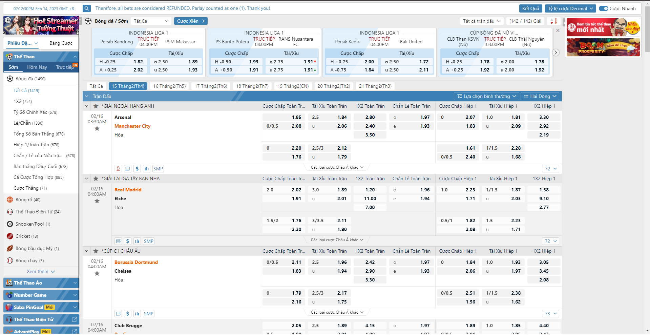Click the search magnifier icon in top bar

click(87, 8)
